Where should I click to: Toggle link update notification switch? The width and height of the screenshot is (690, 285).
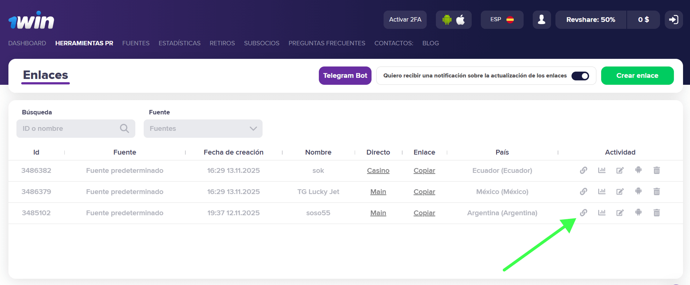point(580,76)
